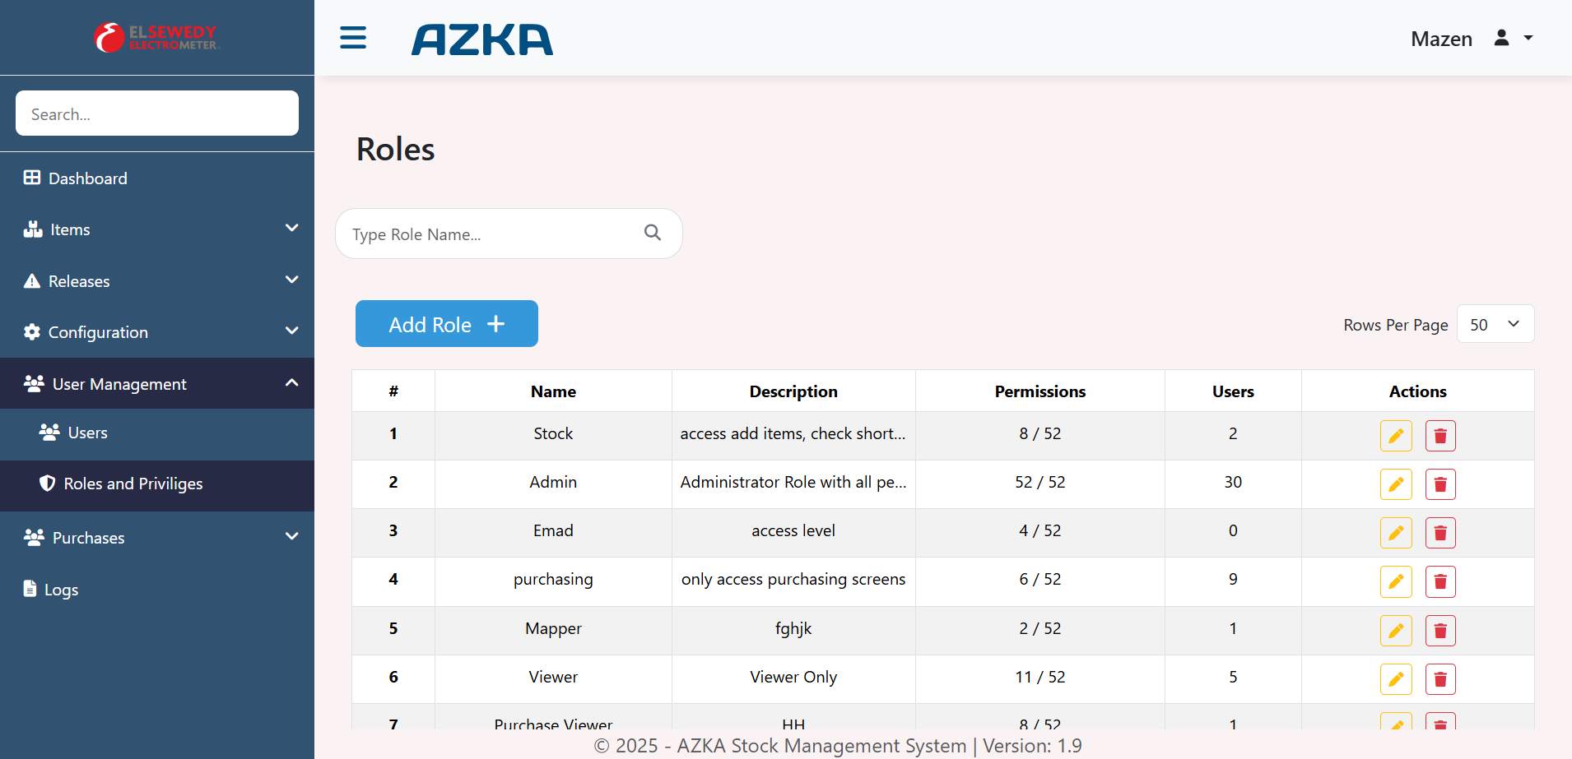Go to Users in sidebar
Viewport: 1572px width, 759px height.
87,433
